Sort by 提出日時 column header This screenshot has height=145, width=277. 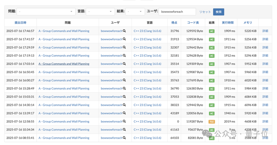coord(20,23)
